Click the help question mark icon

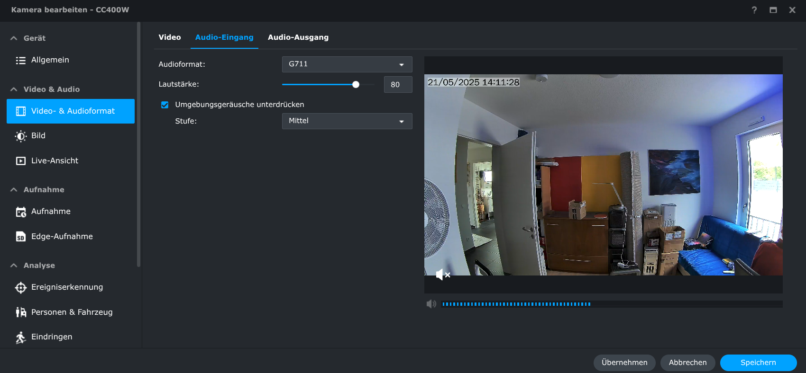pos(754,10)
